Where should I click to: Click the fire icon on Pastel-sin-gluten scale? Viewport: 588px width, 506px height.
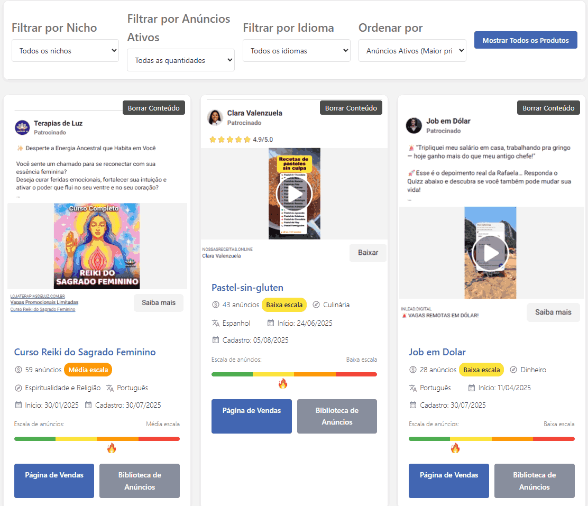pyautogui.click(x=283, y=384)
